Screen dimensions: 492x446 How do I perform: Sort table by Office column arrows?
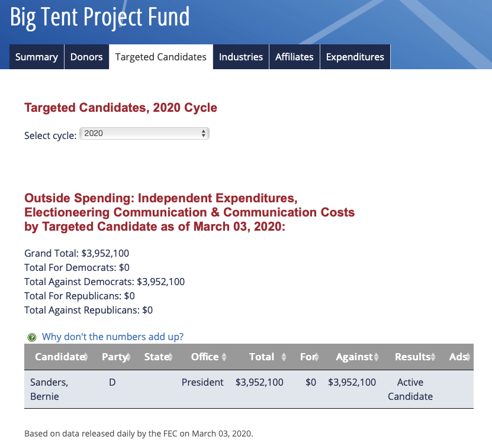[224, 357]
